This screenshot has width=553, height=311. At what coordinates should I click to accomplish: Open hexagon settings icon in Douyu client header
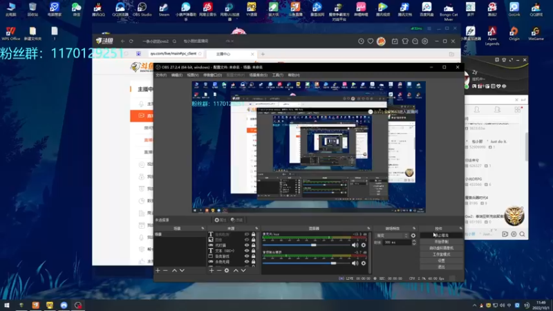point(424,41)
